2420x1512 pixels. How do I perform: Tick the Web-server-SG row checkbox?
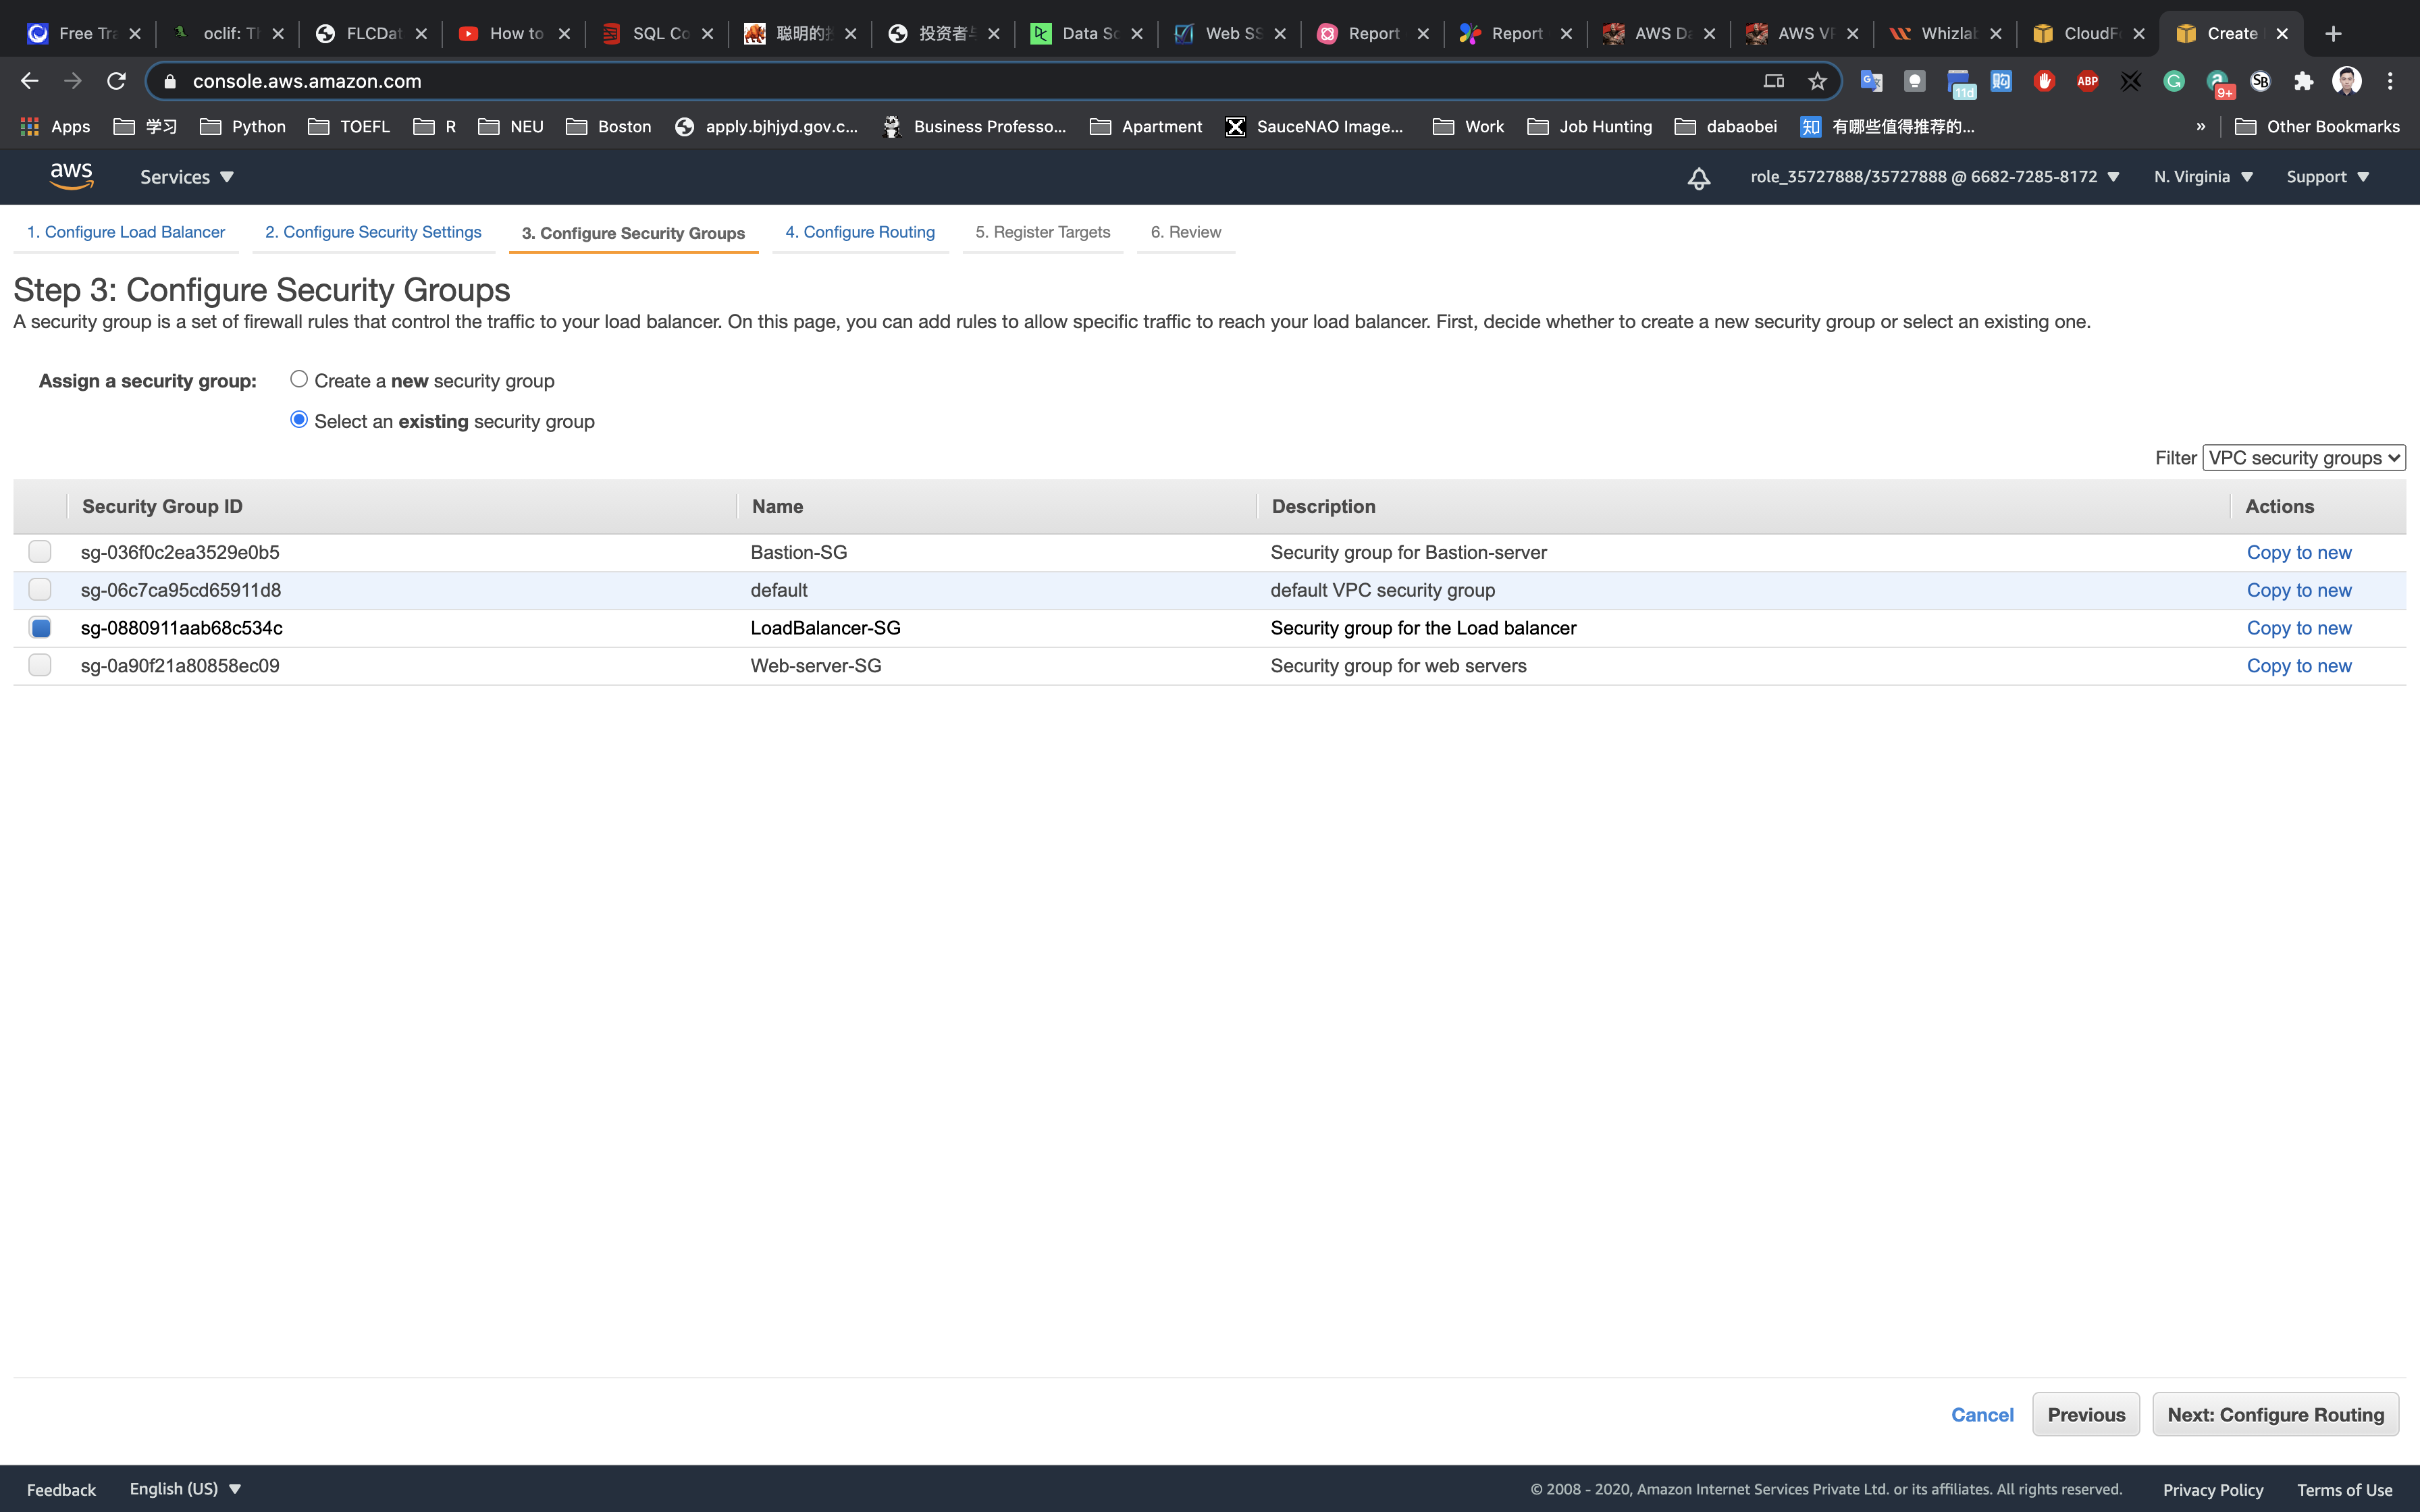tap(40, 665)
